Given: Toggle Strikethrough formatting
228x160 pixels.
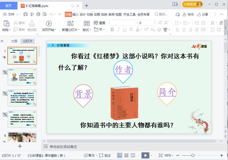Looking at the screenshot, I should pyautogui.click(x=131, y=30).
